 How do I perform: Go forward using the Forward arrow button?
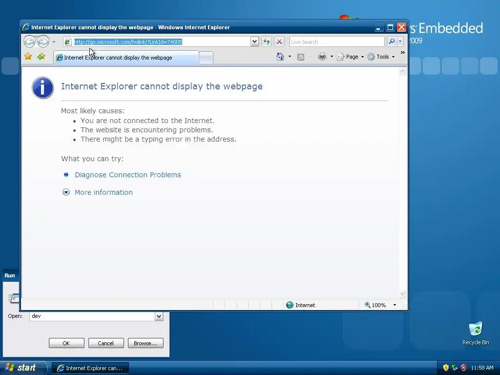(x=43, y=42)
